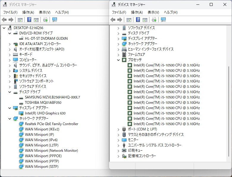The height and width of the screenshot is (177, 232).
Task: Open the 表示(V) menu in the back window
Action: point(45,12)
